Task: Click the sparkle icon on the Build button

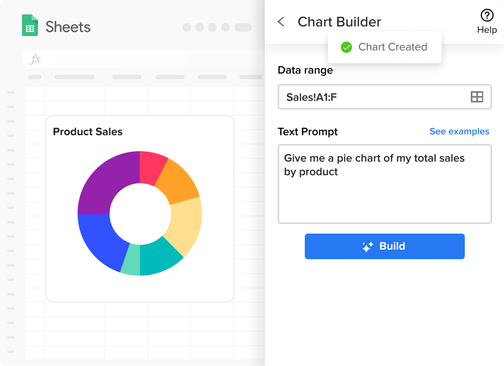Action: (x=367, y=246)
